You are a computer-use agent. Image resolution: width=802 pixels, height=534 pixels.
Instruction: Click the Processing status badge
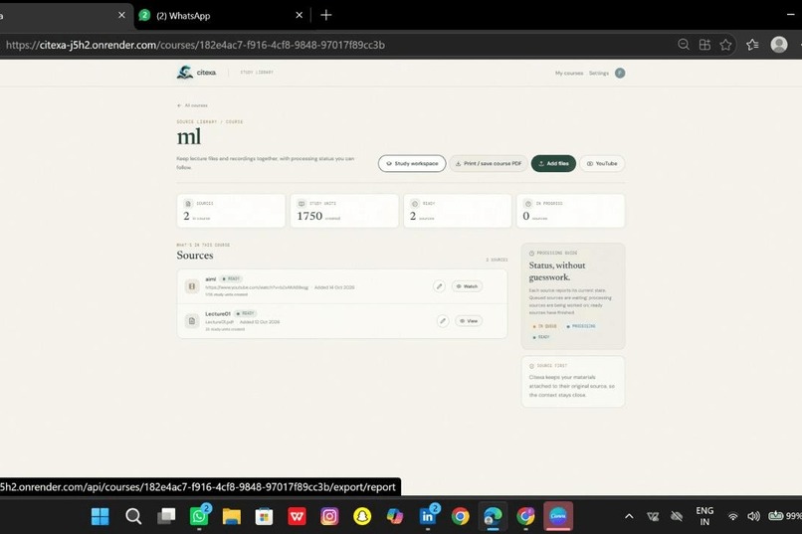[x=580, y=326]
